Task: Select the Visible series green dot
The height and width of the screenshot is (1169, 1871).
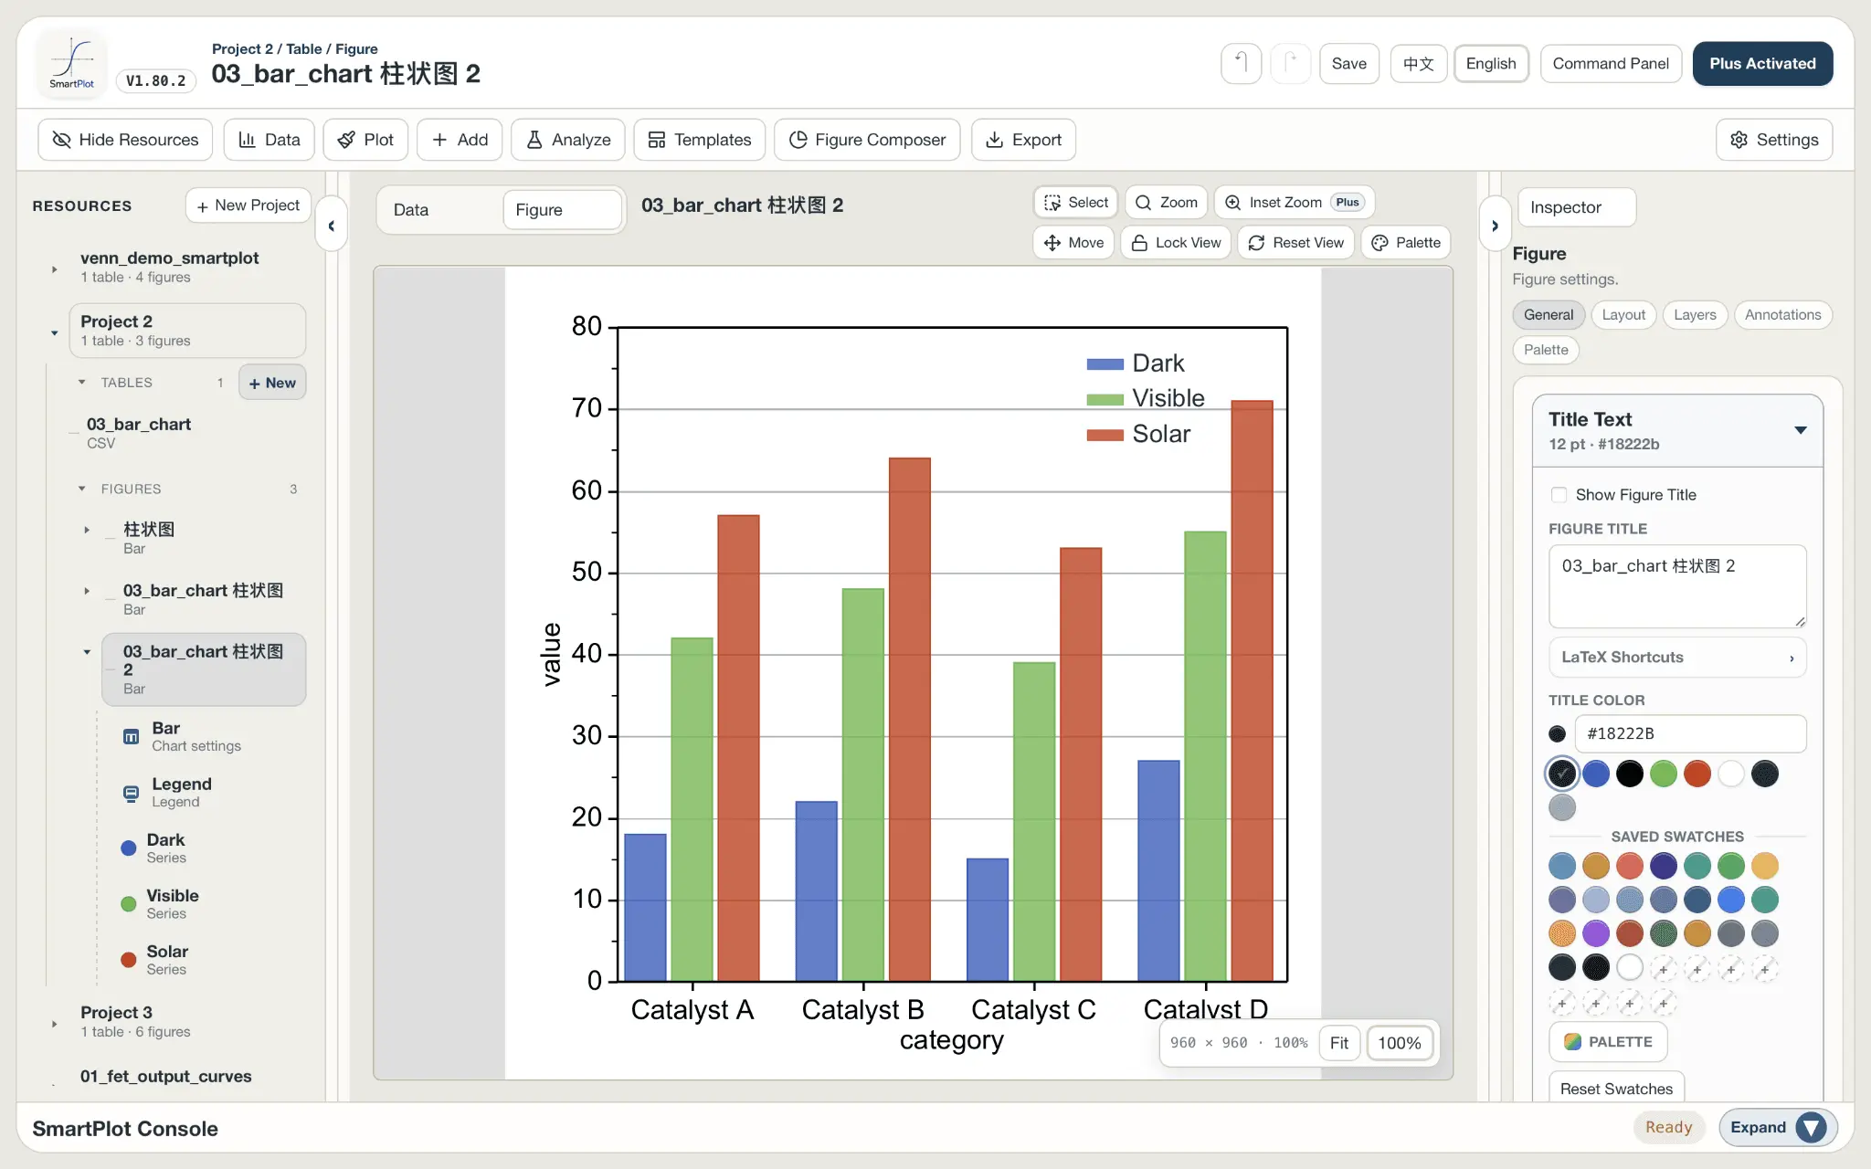Action: (129, 903)
